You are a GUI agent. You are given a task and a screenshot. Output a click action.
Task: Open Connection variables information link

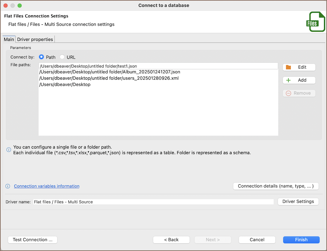pos(47,186)
